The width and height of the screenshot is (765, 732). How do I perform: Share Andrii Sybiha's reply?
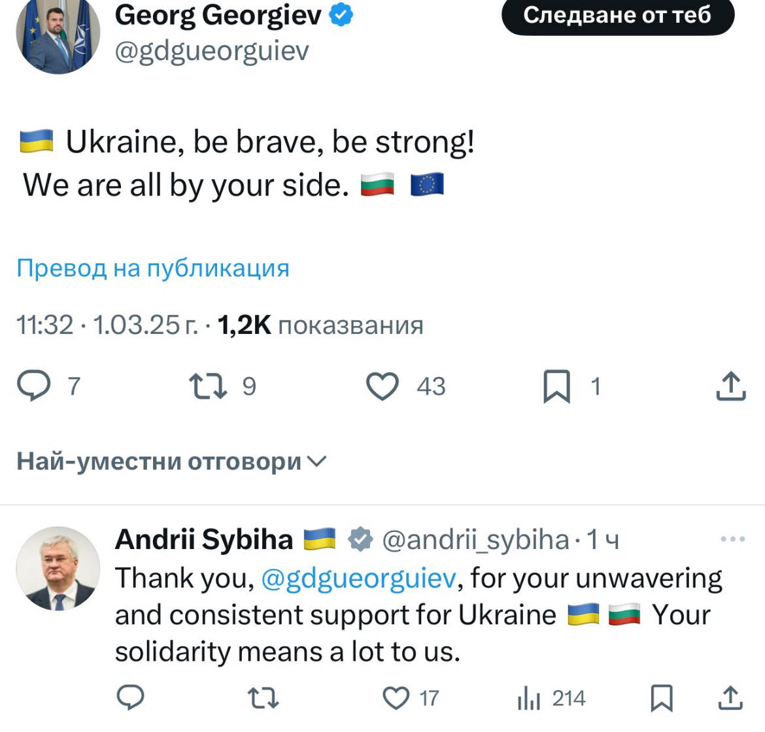click(x=730, y=698)
